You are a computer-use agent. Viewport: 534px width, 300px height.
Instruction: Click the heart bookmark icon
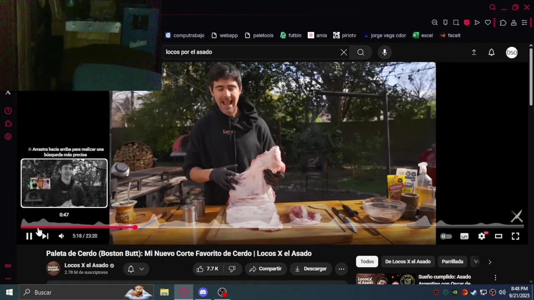pyautogui.click(x=488, y=22)
